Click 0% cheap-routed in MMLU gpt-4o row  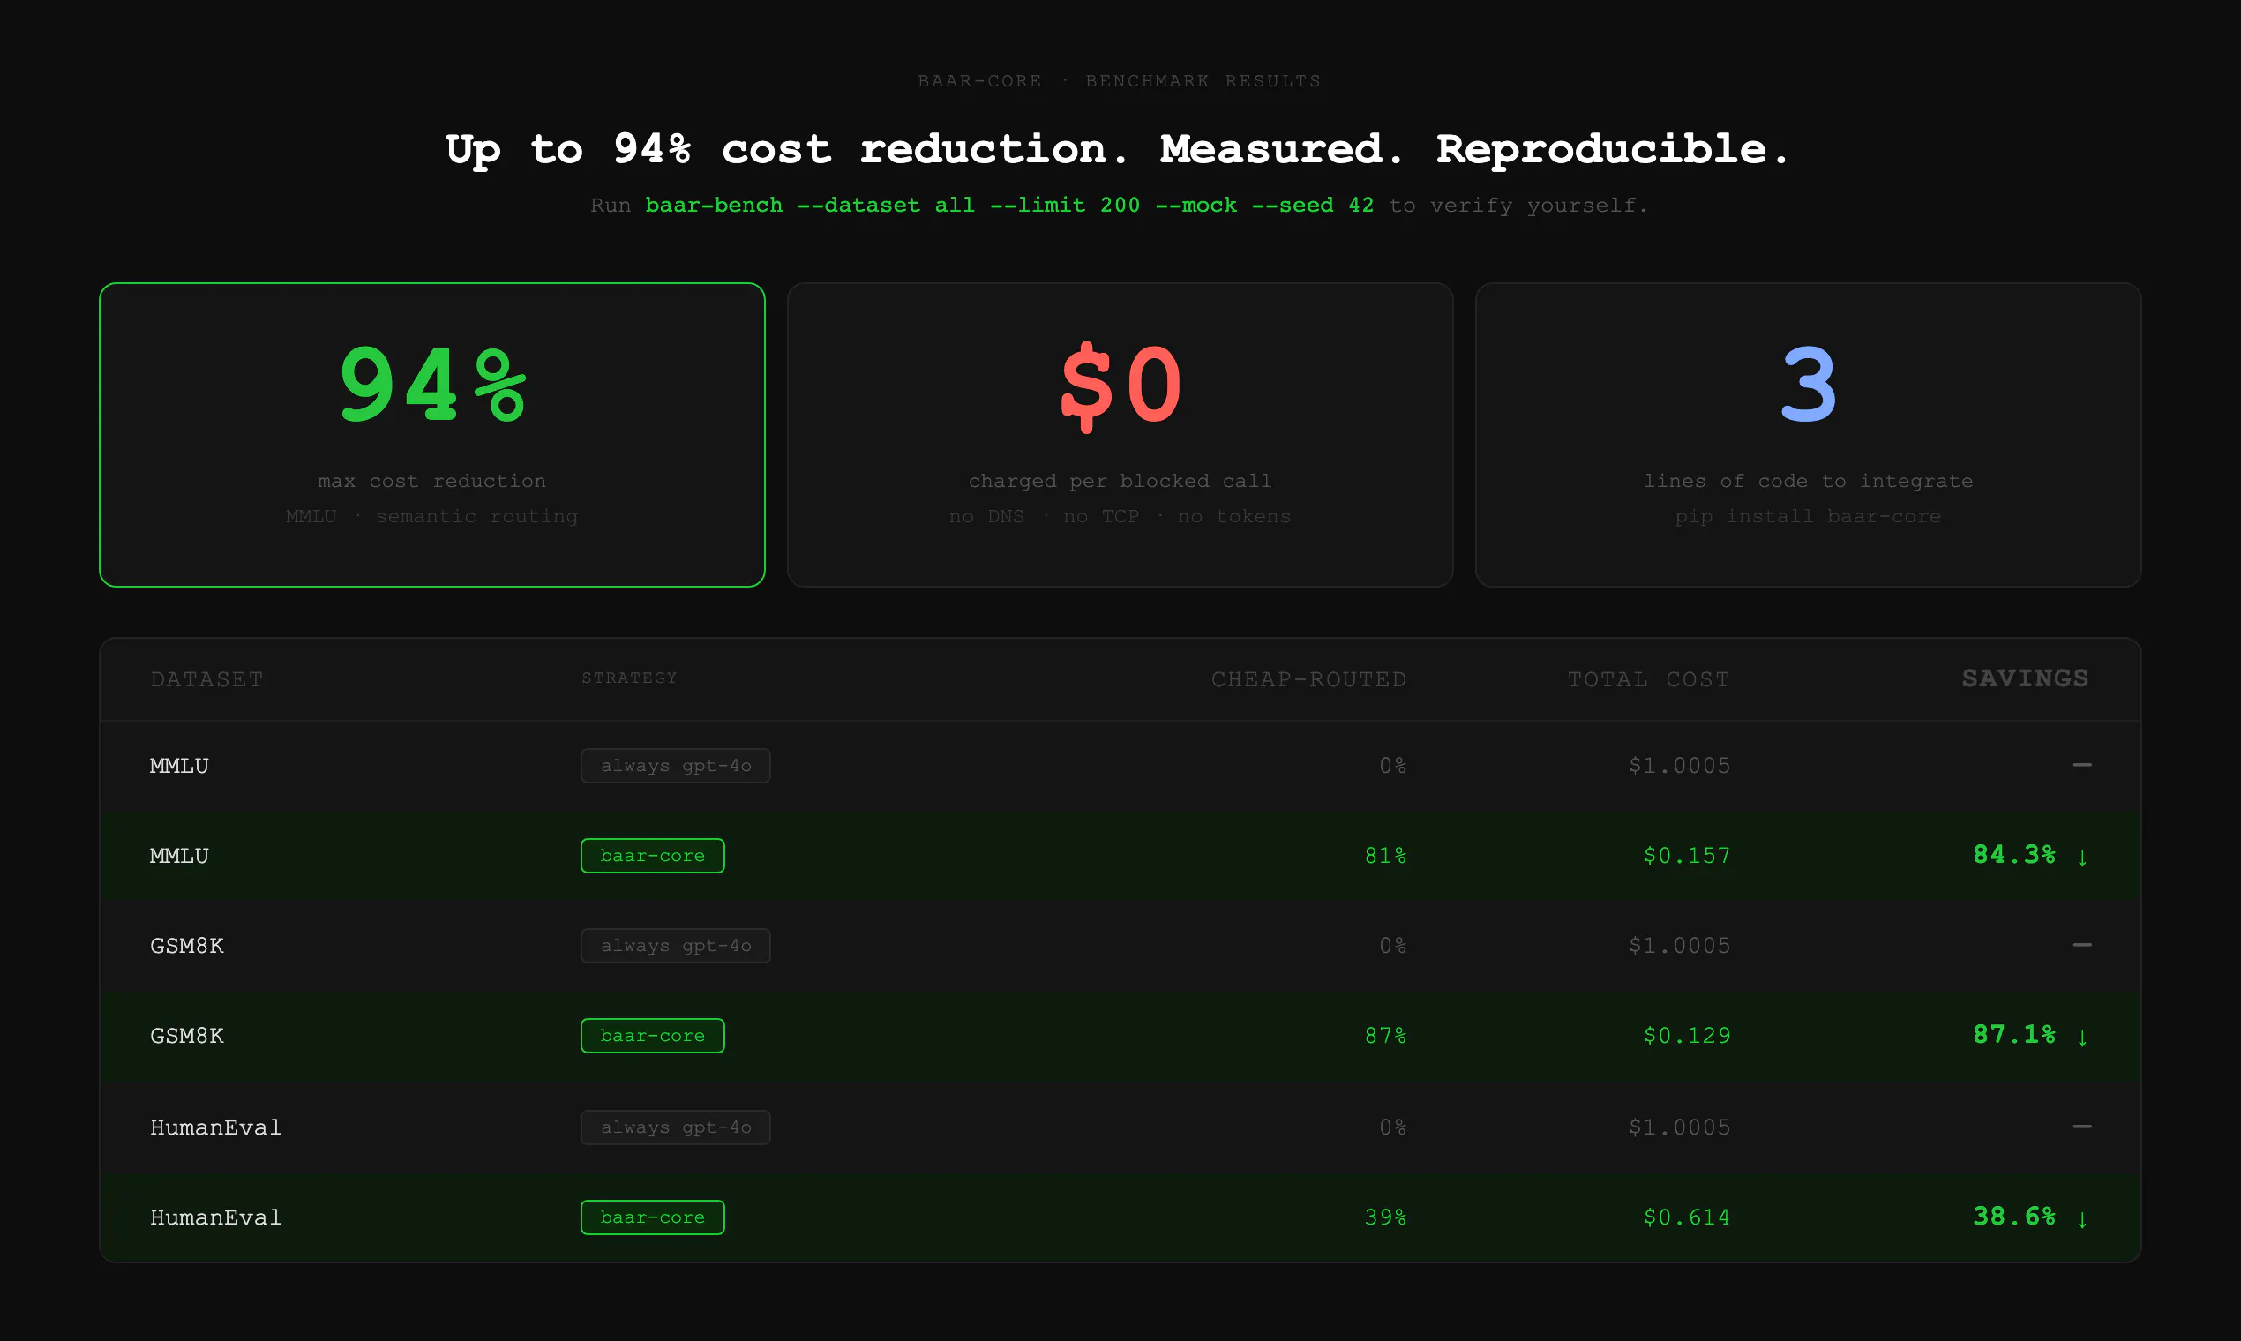click(1392, 767)
